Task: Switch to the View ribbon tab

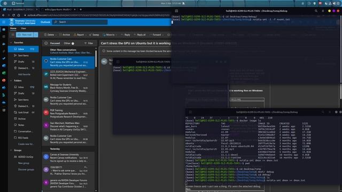Action: click(24, 28)
